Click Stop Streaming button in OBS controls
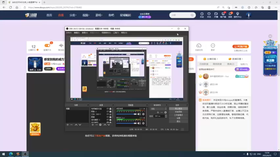 point(178,109)
